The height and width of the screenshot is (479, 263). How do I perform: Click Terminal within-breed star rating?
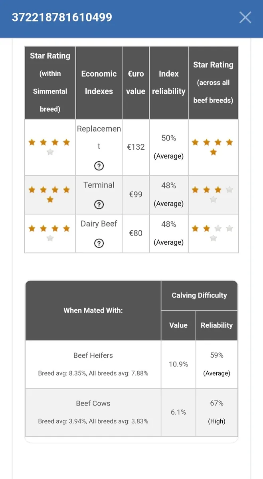tap(49, 194)
